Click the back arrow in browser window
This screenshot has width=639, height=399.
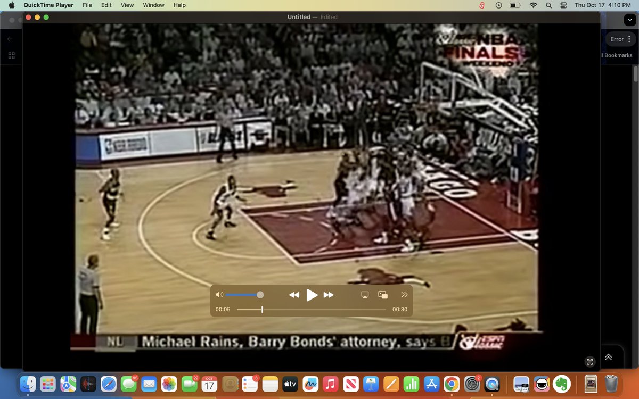[x=10, y=39]
